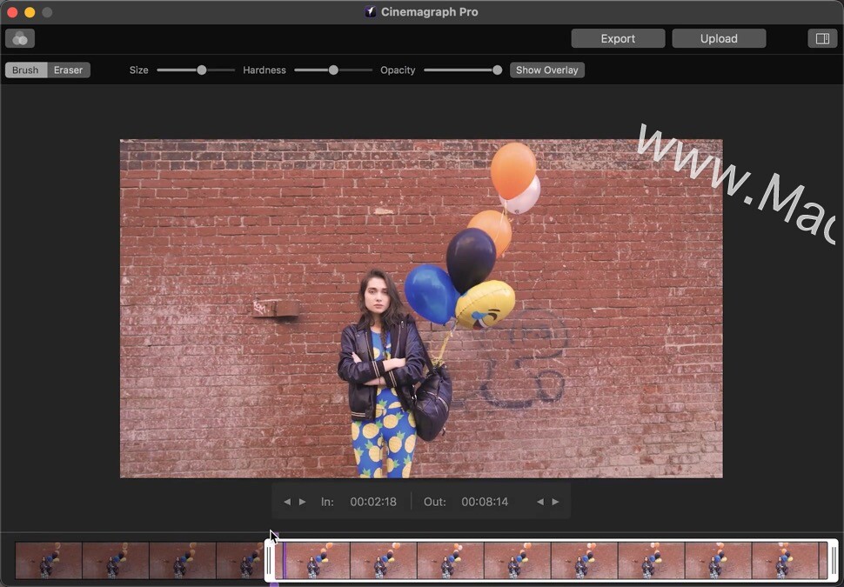Toggle the sidebar panel icon top-right
The width and height of the screenshot is (844, 587).
point(821,38)
